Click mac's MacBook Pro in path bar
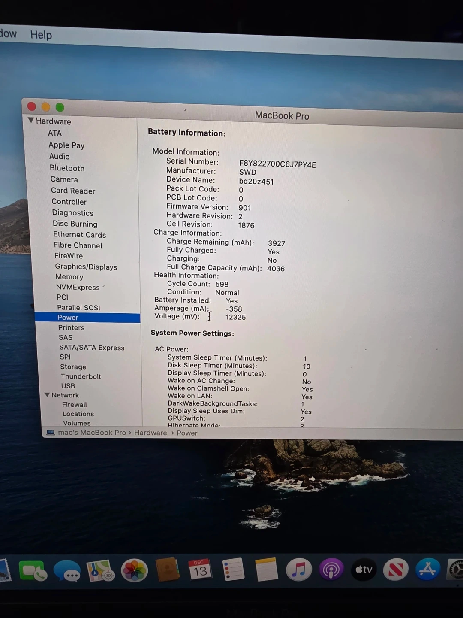Viewport: 463px width, 618px height. click(91, 433)
